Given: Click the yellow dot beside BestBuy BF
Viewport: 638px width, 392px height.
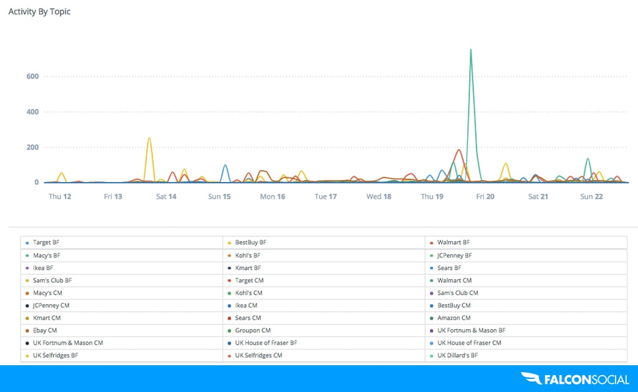Looking at the screenshot, I should [x=229, y=243].
